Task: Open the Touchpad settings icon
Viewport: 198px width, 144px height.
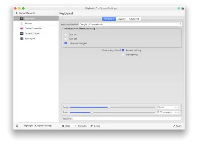Action: (x=22, y=38)
